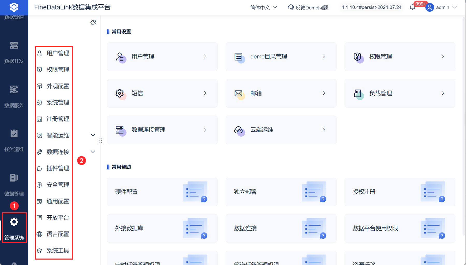This screenshot has height=265, width=466.
Task: Click the 语言配置 globe icon
Action: (39, 234)
